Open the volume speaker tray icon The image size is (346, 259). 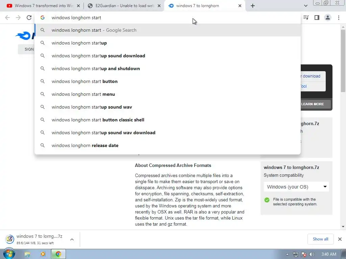coord(312,254)
